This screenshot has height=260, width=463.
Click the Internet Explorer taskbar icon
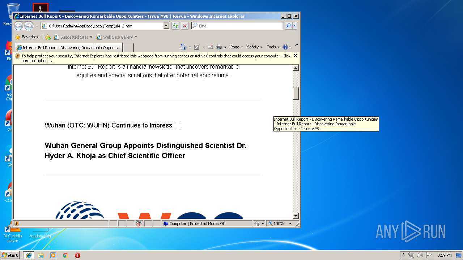click(29, 255)
